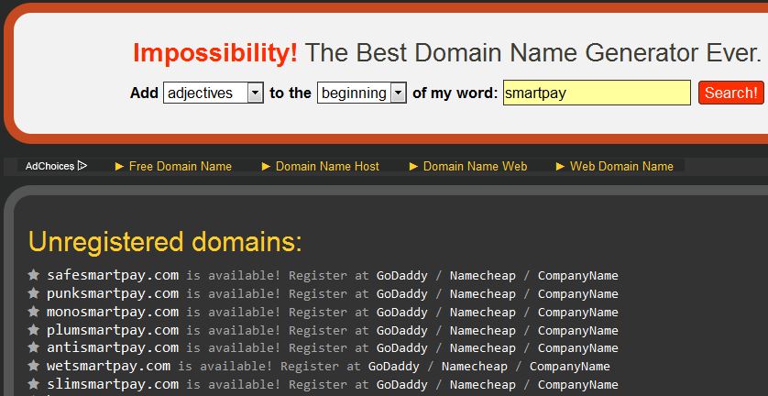Open the AdChoices icon

(82, 166)
